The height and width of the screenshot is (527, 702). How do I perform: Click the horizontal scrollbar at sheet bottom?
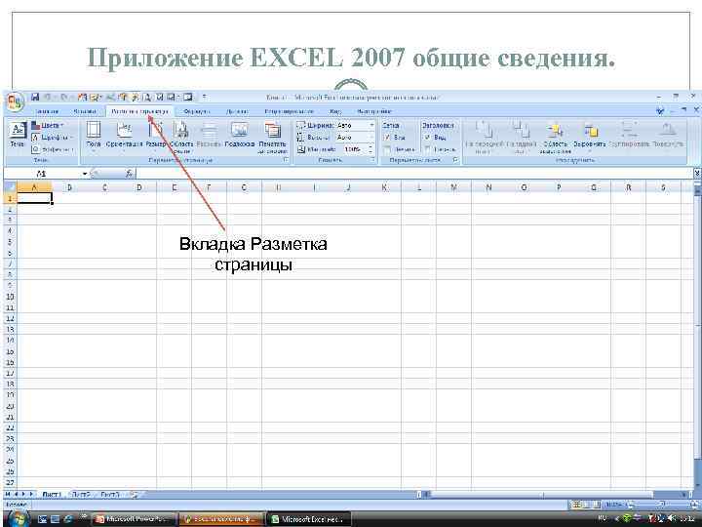point(555,494)
